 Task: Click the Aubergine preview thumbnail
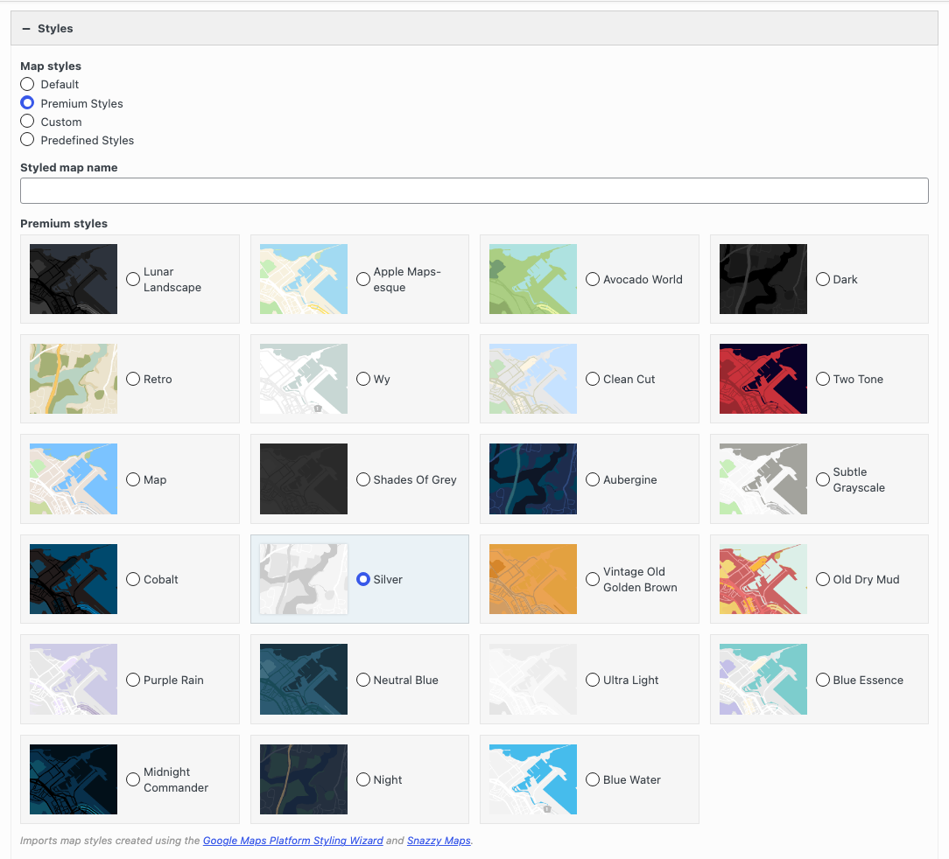point(532,479)
